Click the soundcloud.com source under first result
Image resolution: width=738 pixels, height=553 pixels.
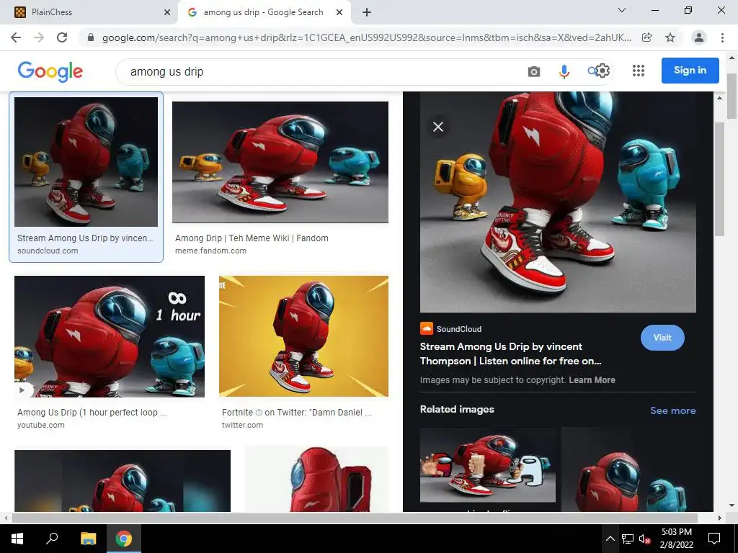click(48, 251)
